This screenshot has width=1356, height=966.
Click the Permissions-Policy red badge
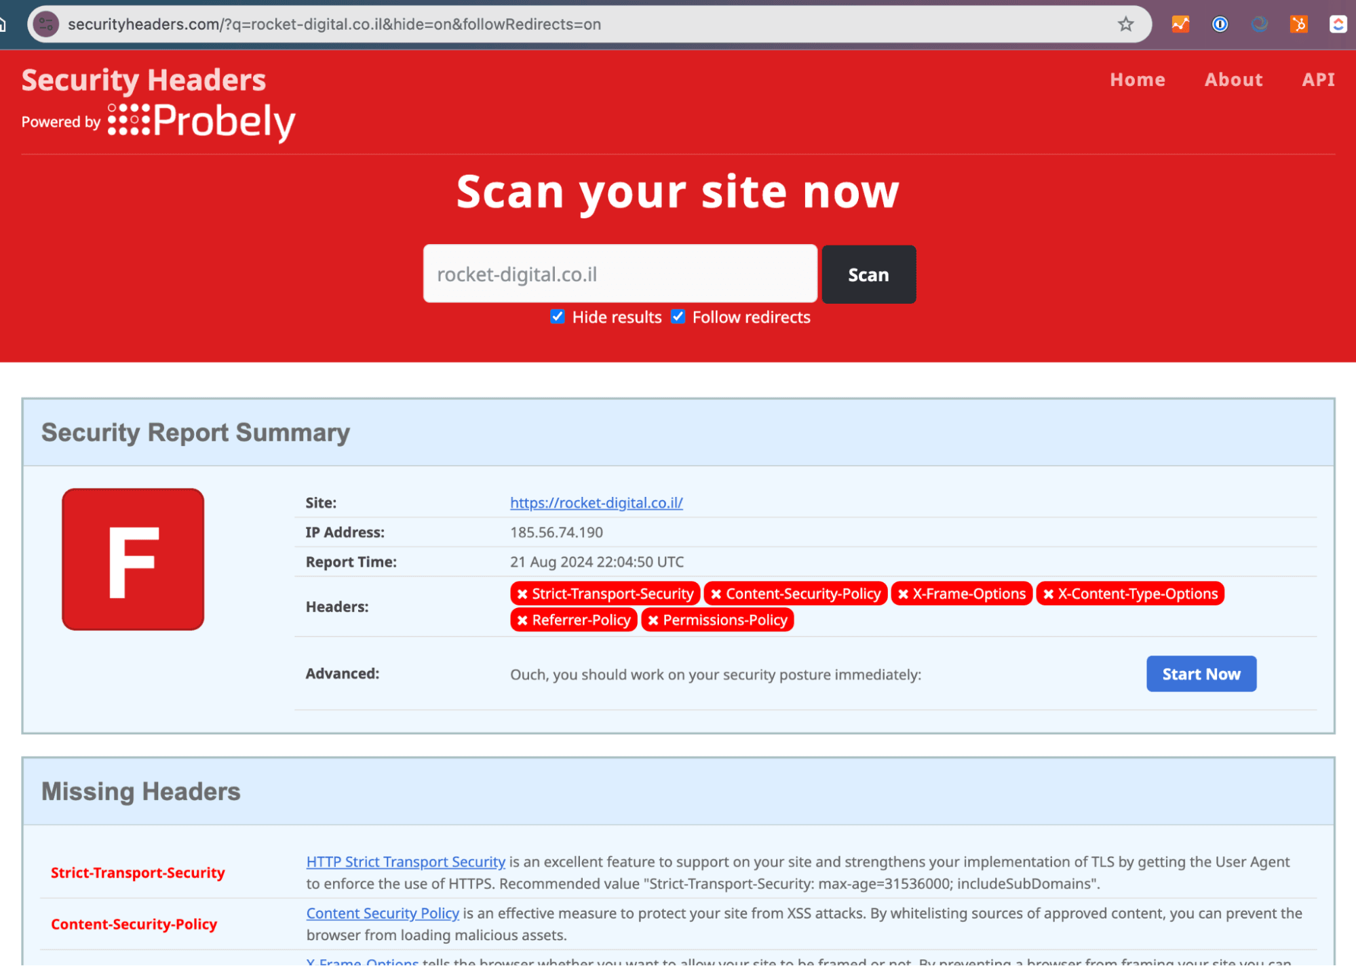tap(718, 620)
